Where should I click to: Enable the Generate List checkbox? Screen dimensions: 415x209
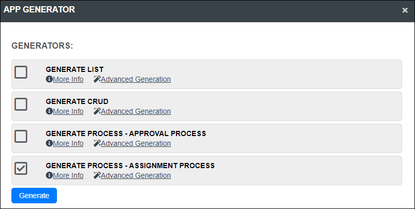21,72
